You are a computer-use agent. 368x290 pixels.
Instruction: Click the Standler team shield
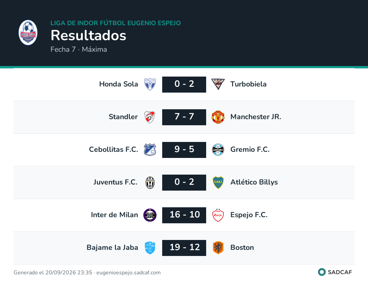click(150, 117)
